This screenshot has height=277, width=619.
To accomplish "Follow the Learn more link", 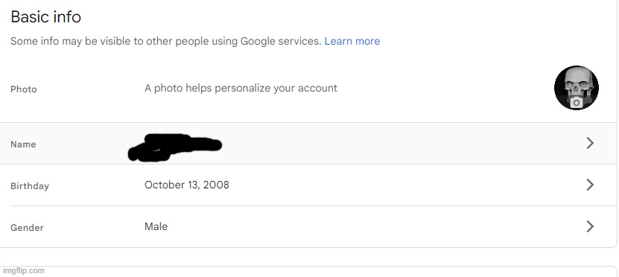I will (352, 41).
